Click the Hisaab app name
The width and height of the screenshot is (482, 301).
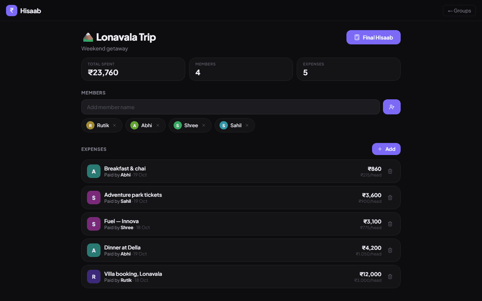coord(31,11)
